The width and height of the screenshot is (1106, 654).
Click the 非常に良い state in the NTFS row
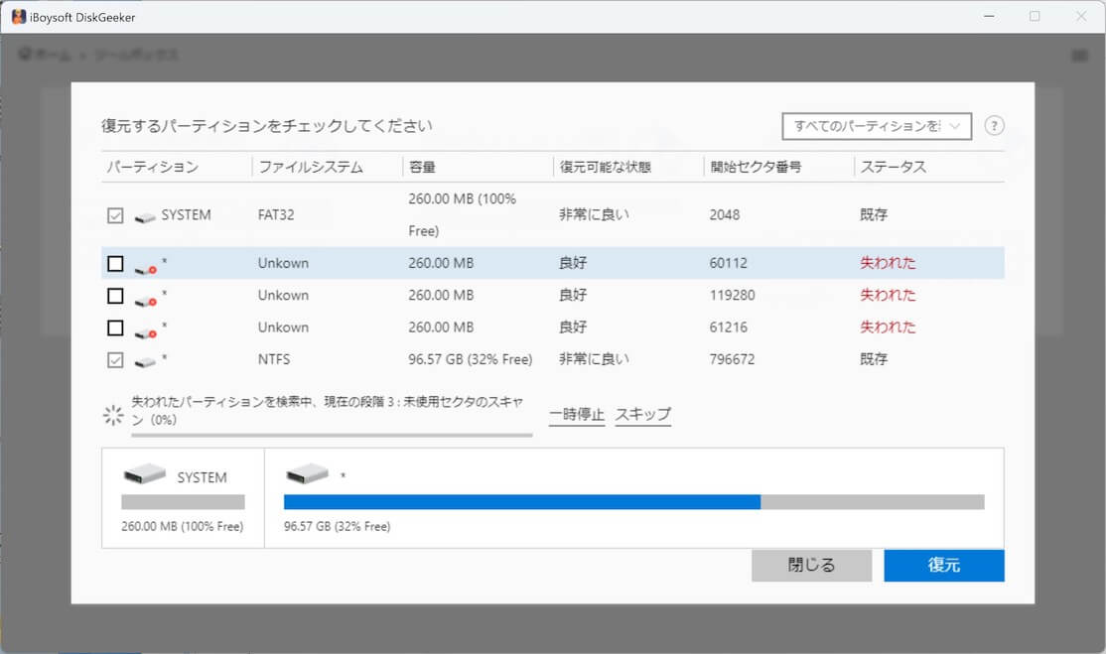[x=594, y=359]
